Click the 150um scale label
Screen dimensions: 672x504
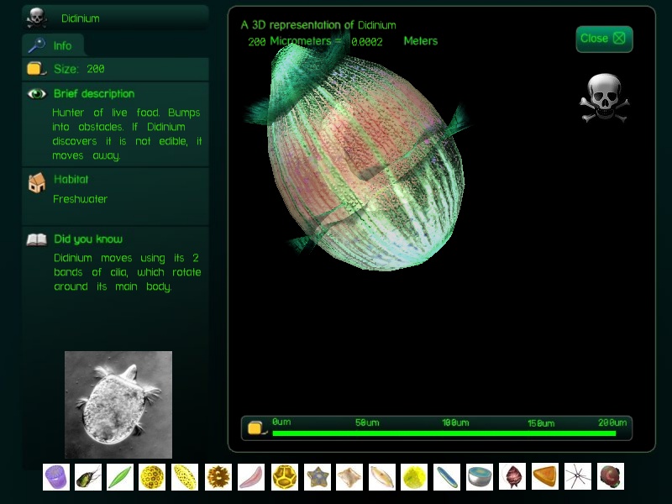pos(541,423)
